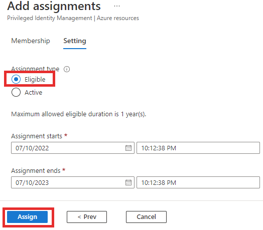This screenshot has height=230, width=263.
Task: Open the ellipsis menu beside Add assignments
Action: pos(117,6)
